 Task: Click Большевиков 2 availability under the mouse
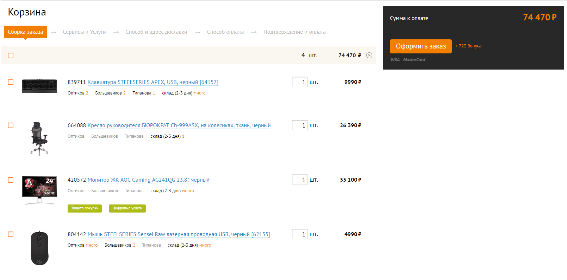(x=120, y=245)
